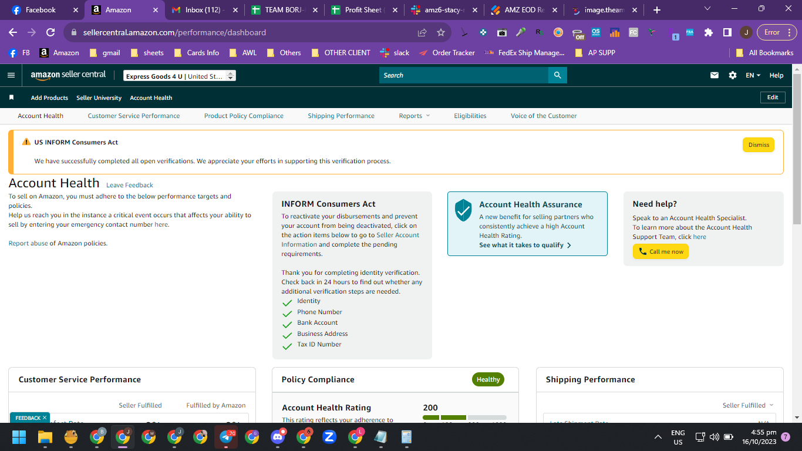Click the FBA extension icon
Screen dimensions: 802x451
point(690,32)
